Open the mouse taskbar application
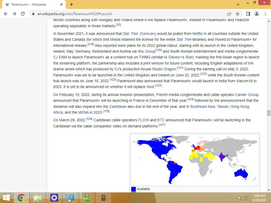The height and width of the screenshot is (203, 271). coord(103,198)
